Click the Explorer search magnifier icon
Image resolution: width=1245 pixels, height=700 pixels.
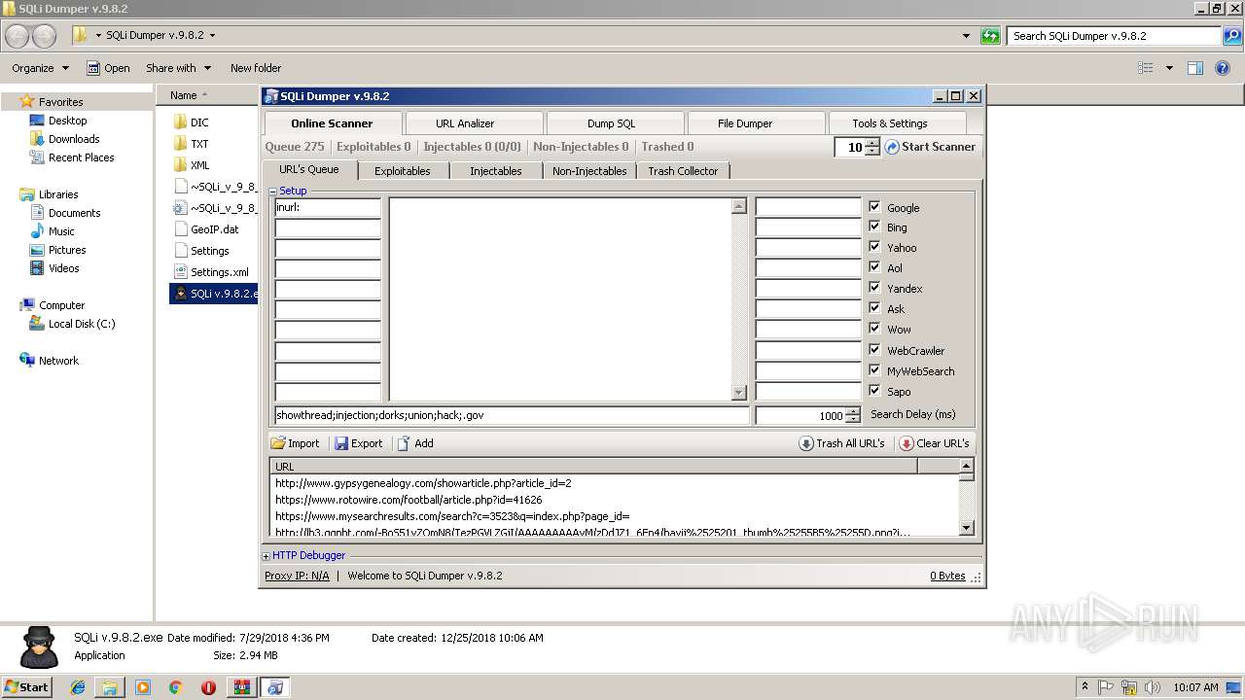pos(1232,36)
